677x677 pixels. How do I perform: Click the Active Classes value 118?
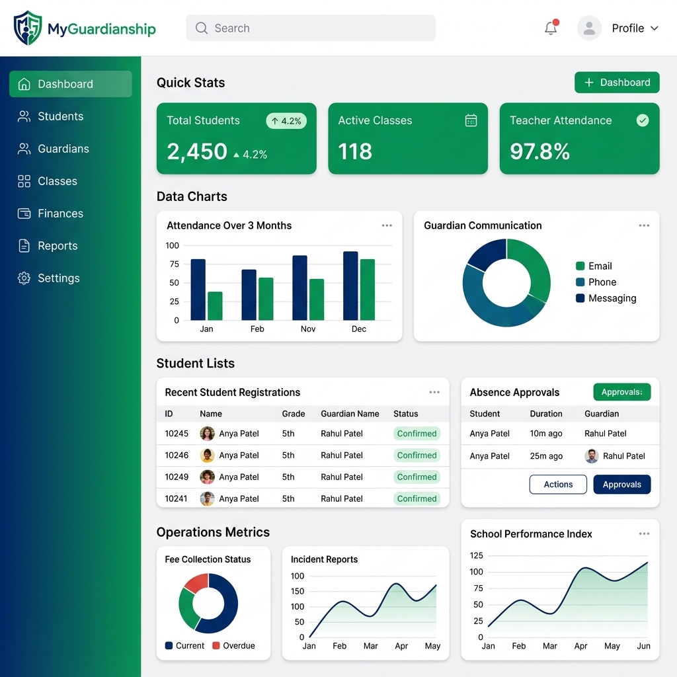[x=355, y=151]
